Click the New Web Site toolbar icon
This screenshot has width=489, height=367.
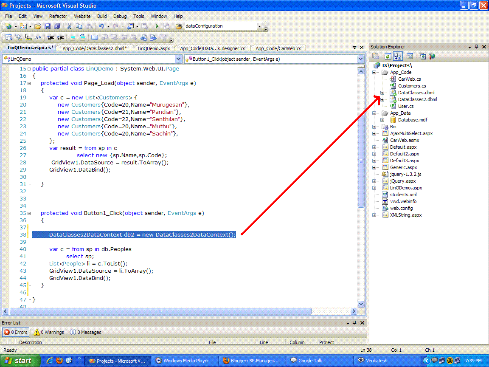[8, 26]
